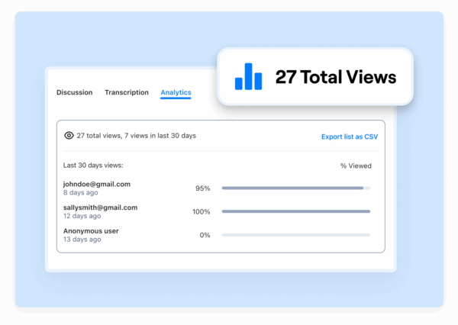Click the 100% viewed percentage value

pos(201,211)
